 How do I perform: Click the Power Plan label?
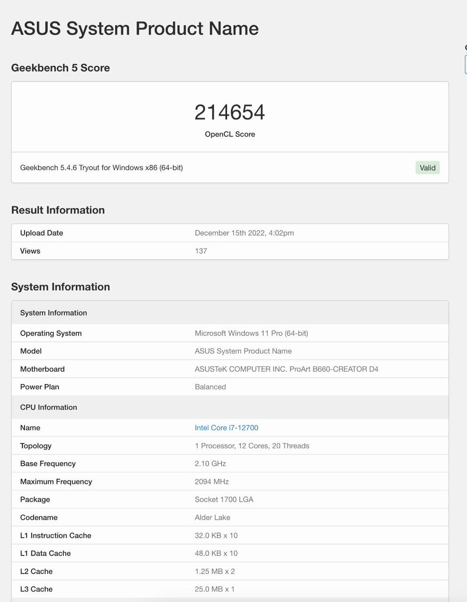point(40,387)
